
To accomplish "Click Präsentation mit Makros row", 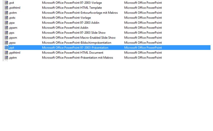I will (x=106, y=57).
